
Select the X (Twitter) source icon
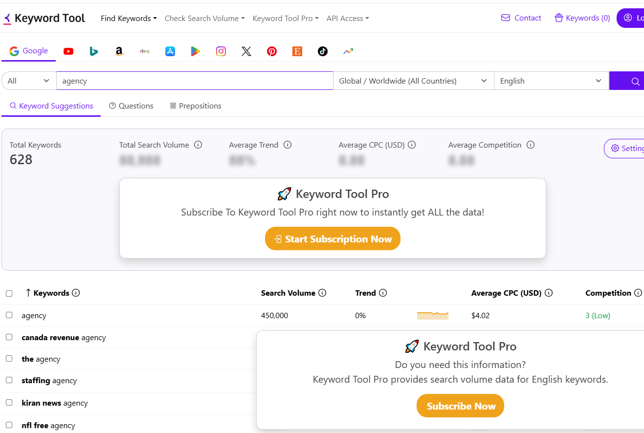tap(246, 51)
